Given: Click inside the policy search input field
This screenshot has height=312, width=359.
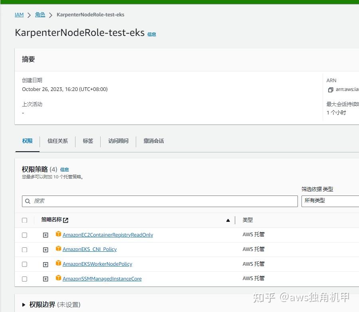Looking at the screenshot, I should 120,201.
